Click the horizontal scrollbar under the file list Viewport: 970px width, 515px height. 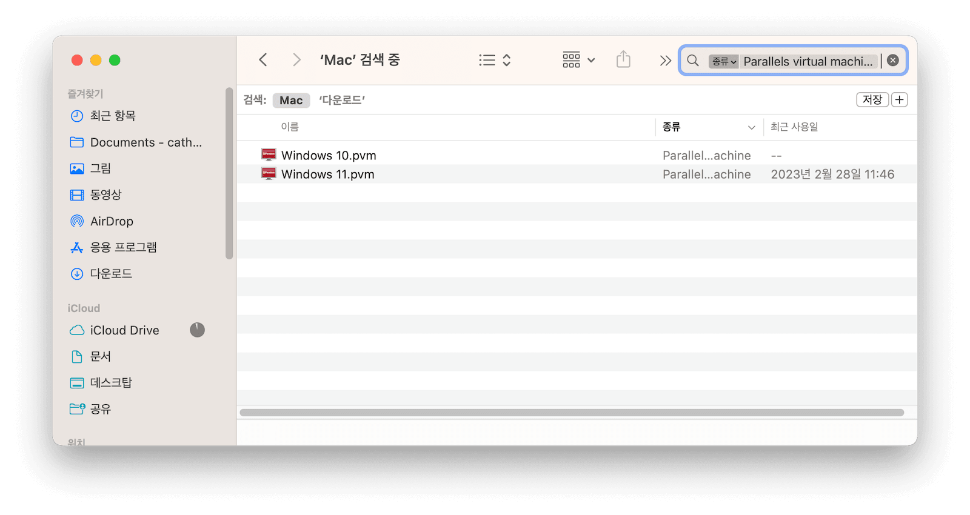[x=572, y=413]
